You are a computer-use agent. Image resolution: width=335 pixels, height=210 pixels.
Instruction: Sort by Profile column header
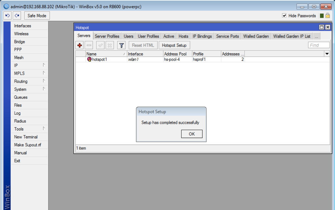coord(207,54)
